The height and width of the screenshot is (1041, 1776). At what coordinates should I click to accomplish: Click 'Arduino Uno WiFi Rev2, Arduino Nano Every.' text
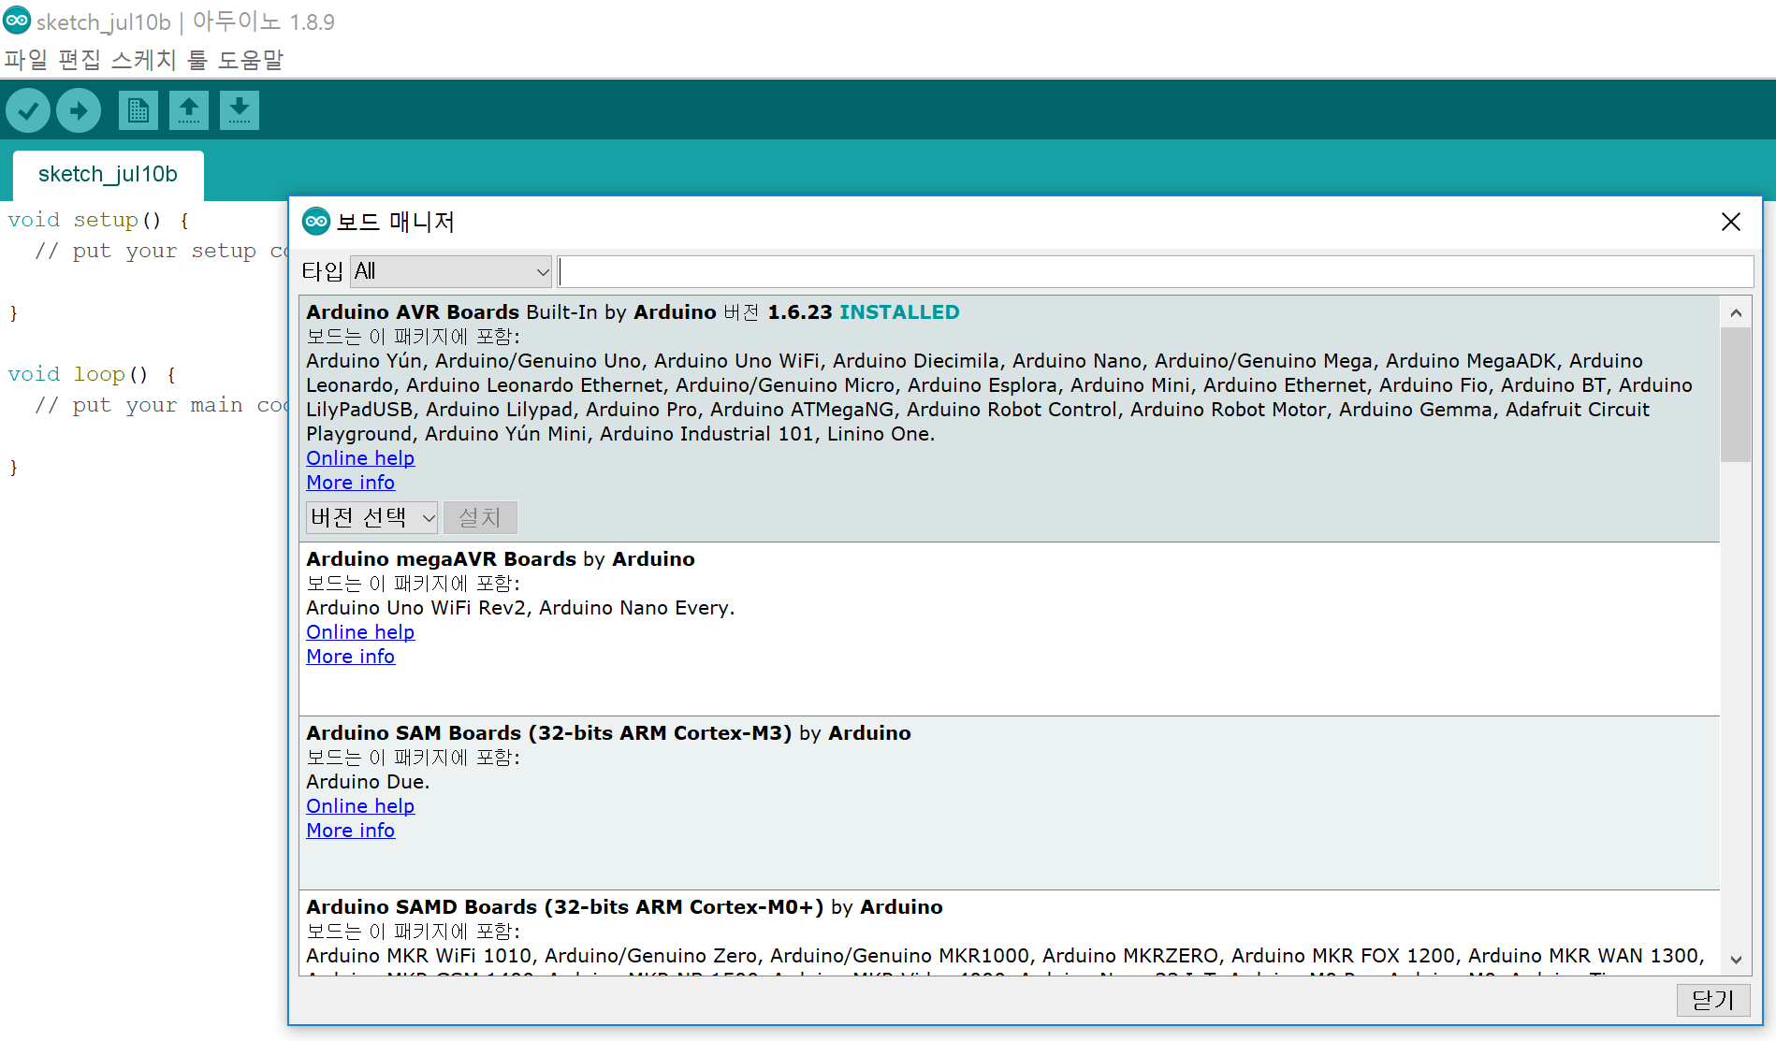[x=520, y=608]
